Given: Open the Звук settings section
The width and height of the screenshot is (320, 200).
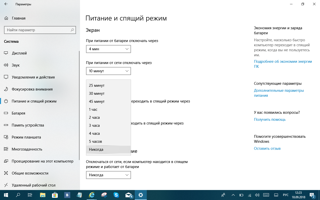Looking at the screenshot, I should pos(40,65).
